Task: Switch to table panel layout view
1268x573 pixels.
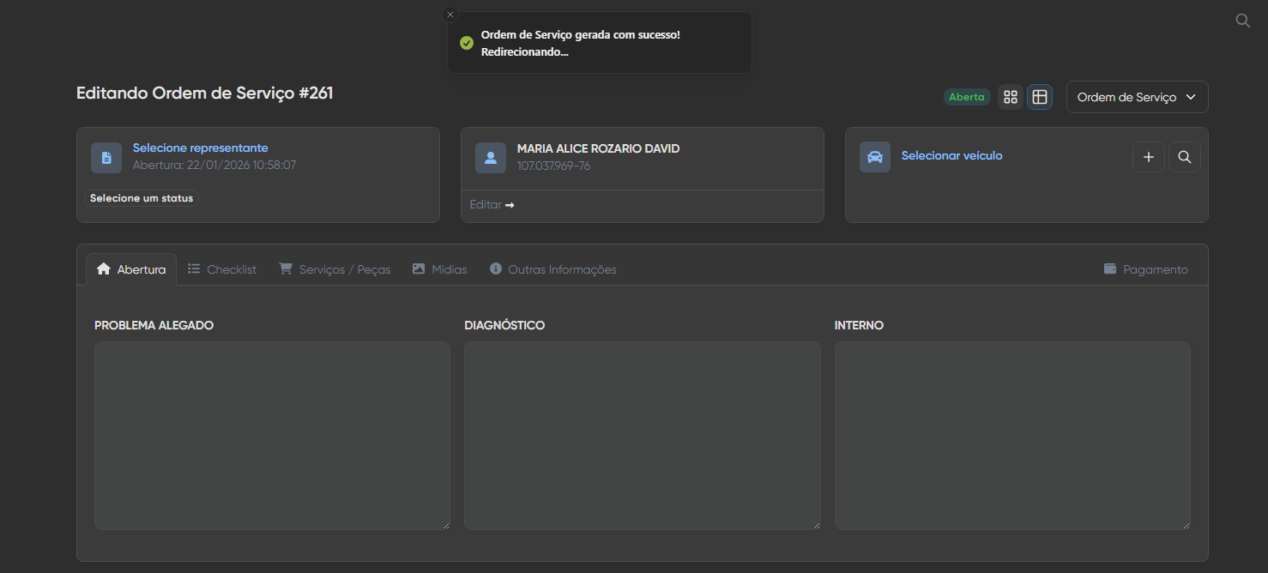Action: pos(1040,97)
